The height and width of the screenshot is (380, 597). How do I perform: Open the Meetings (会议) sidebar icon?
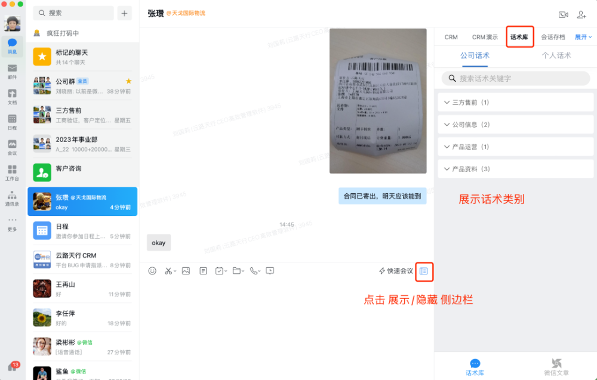[12, 147]
